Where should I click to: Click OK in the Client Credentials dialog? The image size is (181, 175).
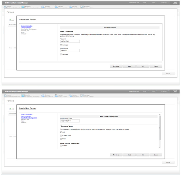(x=143, y=66)
